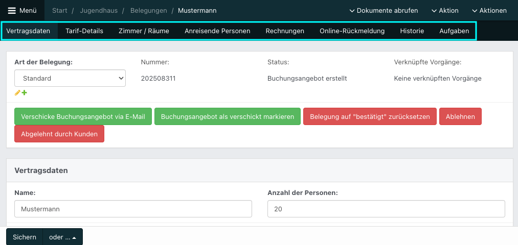Screen dimensions: 518x245
Task: Click Verschicke Buchungsangebot via E-Mail
Action: [83, 116]
